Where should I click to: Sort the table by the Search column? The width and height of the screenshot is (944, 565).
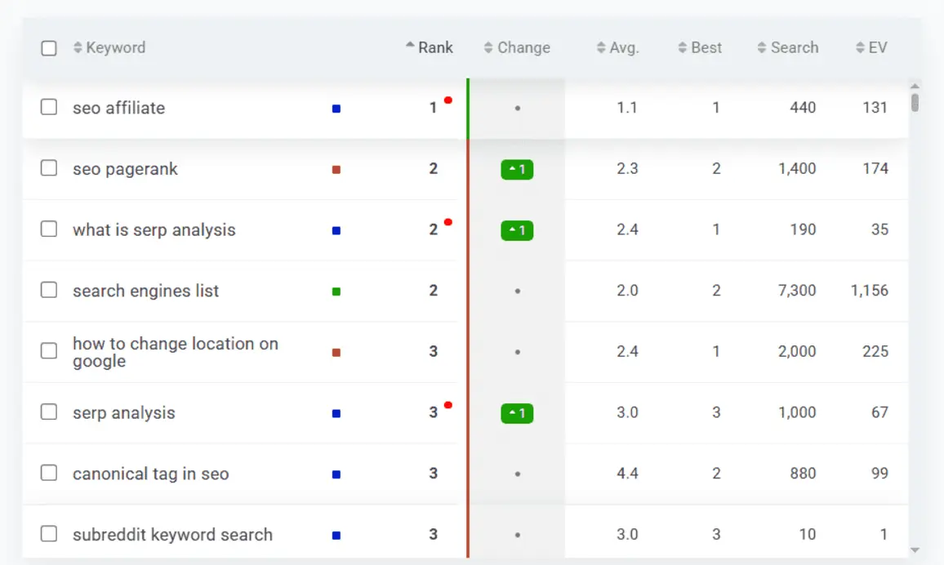787,47
